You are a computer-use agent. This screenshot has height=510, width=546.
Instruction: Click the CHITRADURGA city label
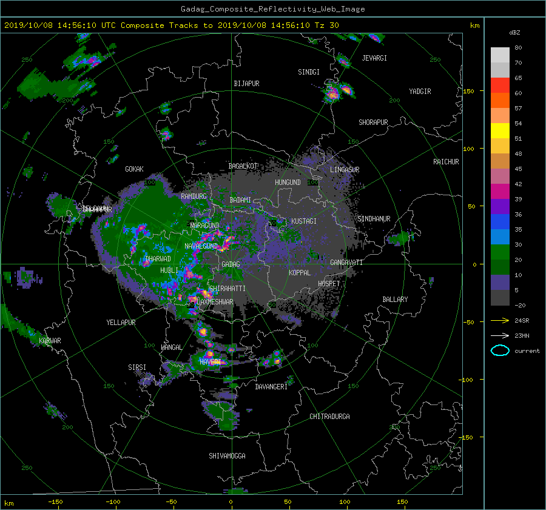(330, 417)
